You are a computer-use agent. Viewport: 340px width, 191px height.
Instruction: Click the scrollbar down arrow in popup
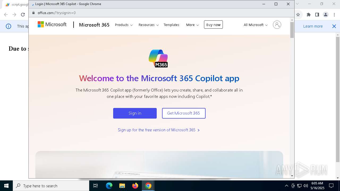[292, 176]
